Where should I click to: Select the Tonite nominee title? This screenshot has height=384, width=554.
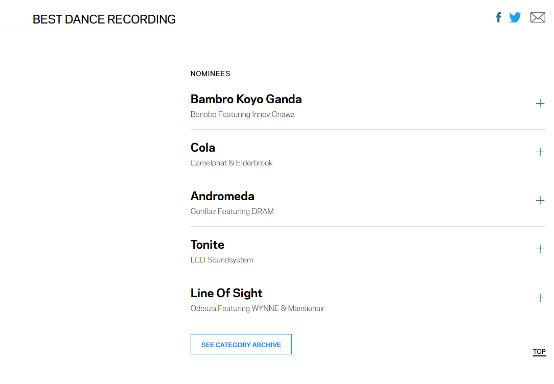click(x=207, y=245)
